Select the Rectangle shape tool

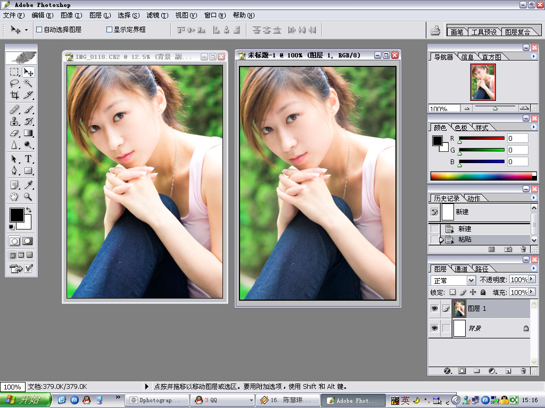pyautogui.click(x=28, y=171)
